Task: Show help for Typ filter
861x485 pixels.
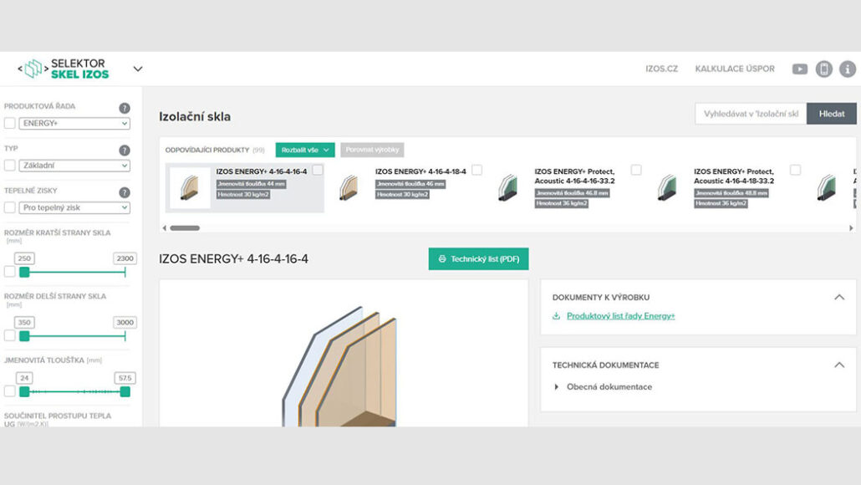Action: [125, 150]
